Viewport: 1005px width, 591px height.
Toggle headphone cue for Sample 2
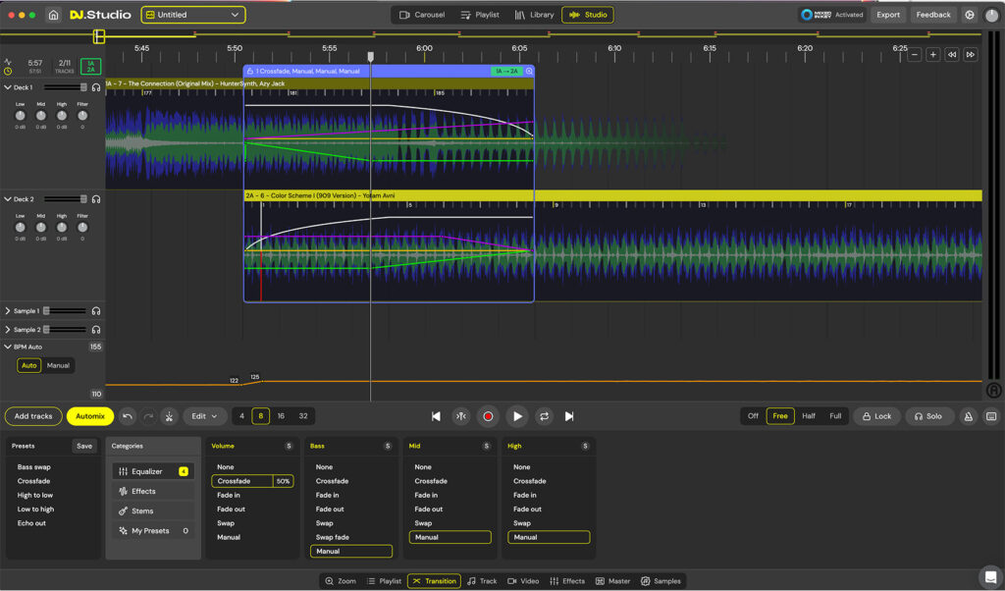coord(96,330)
